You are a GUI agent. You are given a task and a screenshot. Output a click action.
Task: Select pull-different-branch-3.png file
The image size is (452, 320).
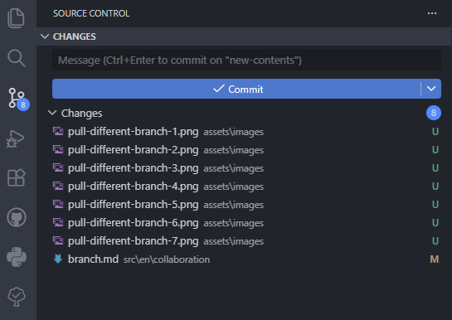pyautogui.click(x=244, y=168)
